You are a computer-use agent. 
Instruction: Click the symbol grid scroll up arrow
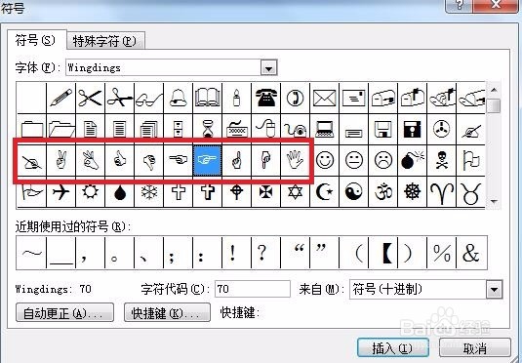coord(494,90)
